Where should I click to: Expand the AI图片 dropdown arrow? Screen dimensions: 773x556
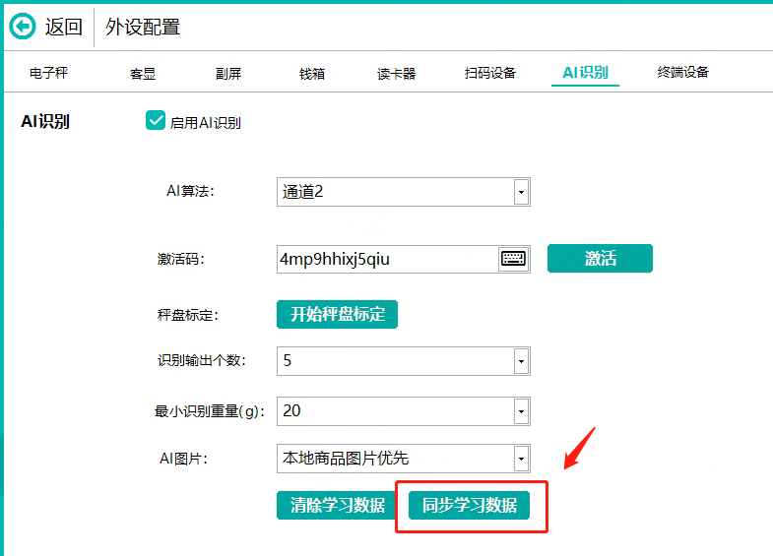(x=521, y=459)
